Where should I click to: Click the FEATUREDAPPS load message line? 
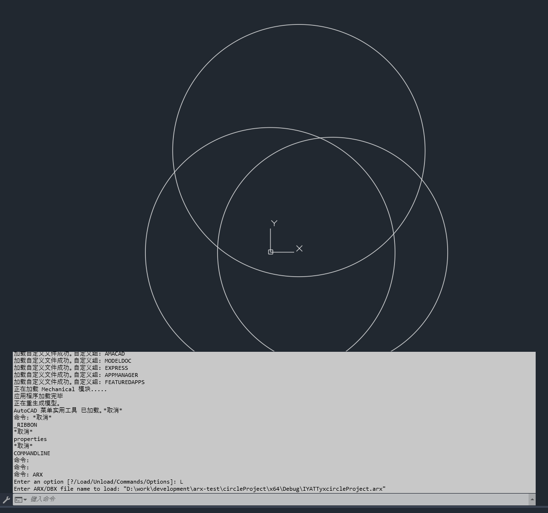click(x=79, y=382)
